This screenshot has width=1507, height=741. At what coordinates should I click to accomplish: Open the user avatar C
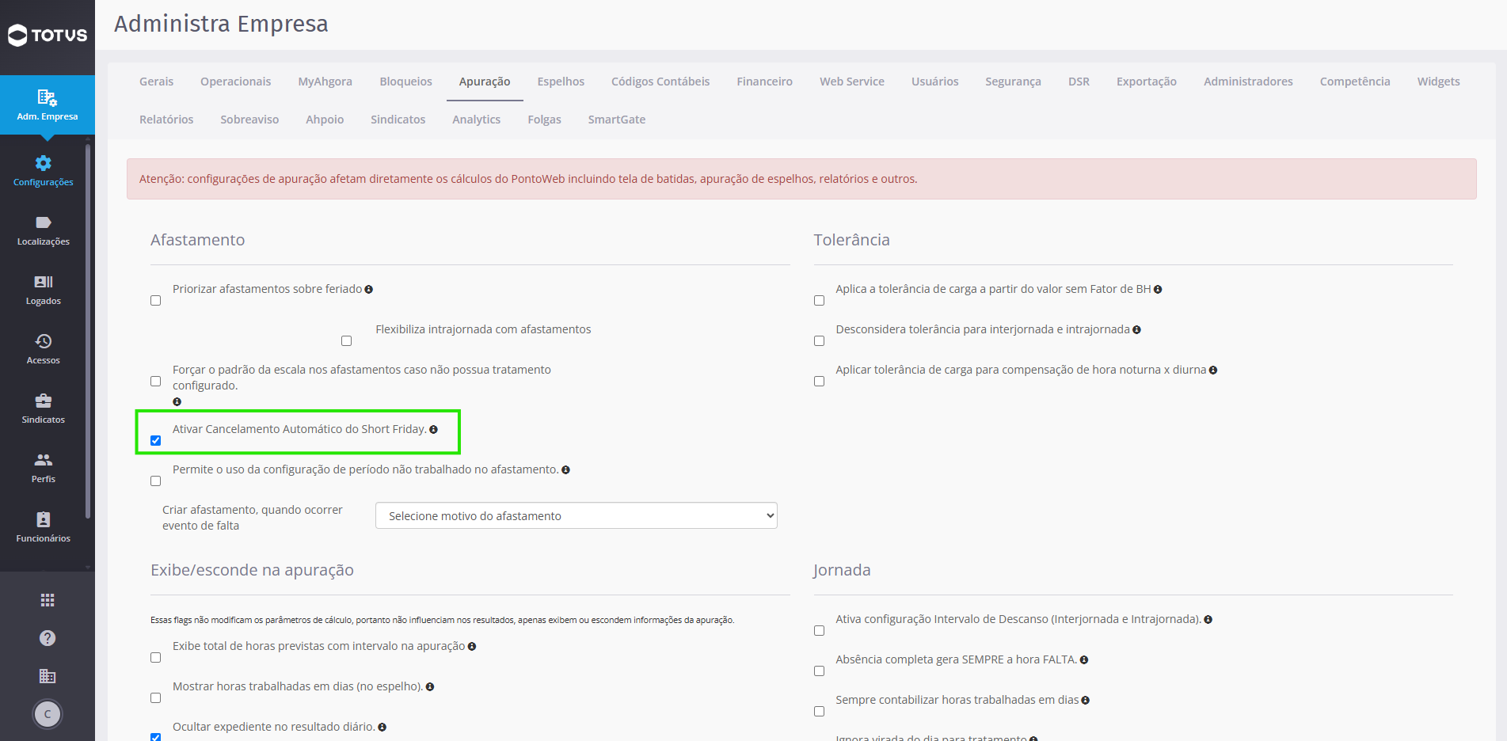(x=48, y=714)
